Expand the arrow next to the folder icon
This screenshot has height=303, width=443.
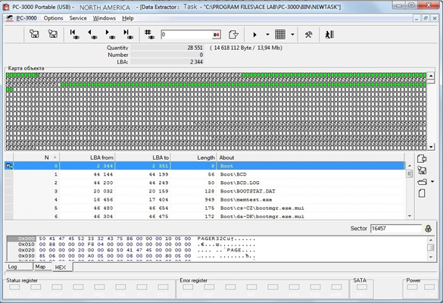[432, 182]
